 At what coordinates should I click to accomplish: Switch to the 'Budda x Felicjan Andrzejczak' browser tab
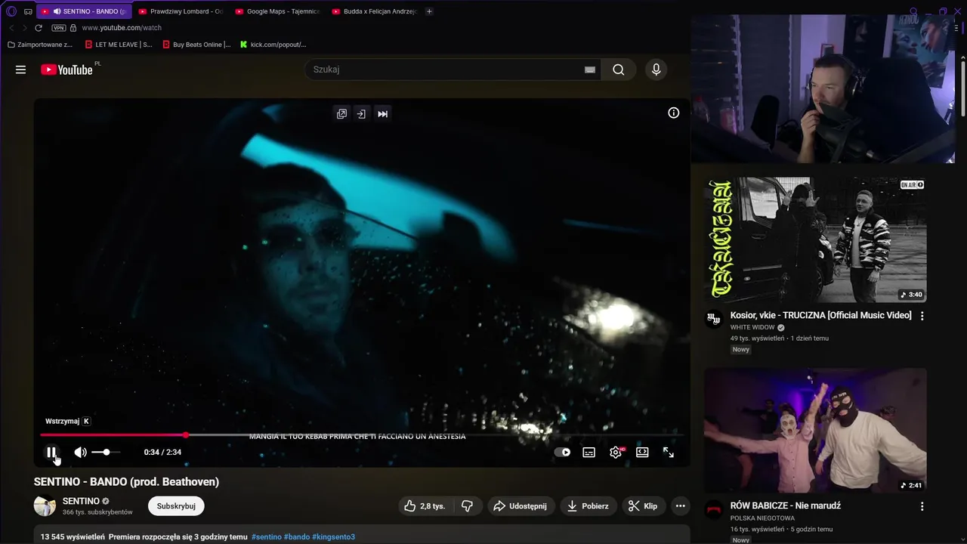point(374,11)
